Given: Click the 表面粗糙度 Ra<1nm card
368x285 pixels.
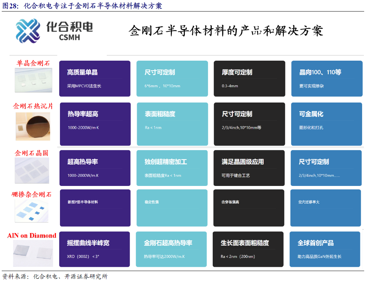Looking at the screenshot, I should [x=172, y=124].
